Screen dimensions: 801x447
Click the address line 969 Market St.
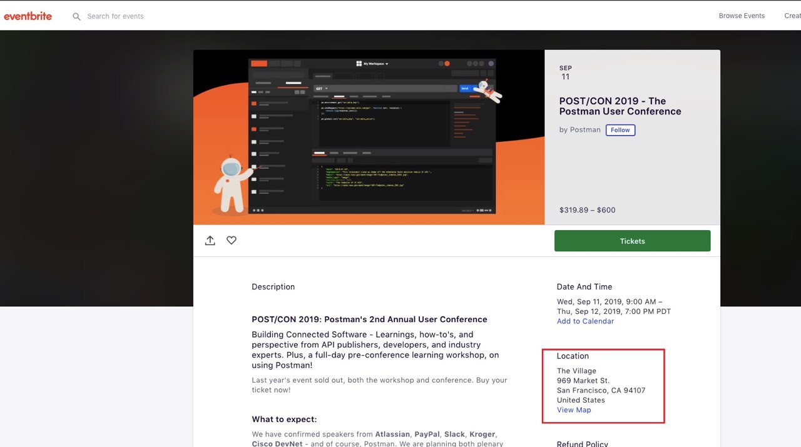tap(583, 381)
